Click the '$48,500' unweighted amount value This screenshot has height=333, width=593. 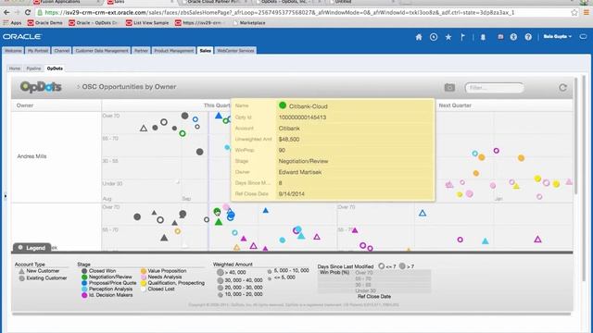click(x=289, y=140)
